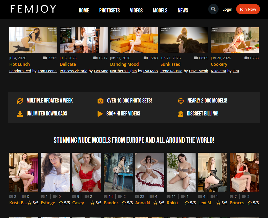268x218 pixels.
Task: Click the refresh icon beside Multiple Updates
Action: point(20,101)
